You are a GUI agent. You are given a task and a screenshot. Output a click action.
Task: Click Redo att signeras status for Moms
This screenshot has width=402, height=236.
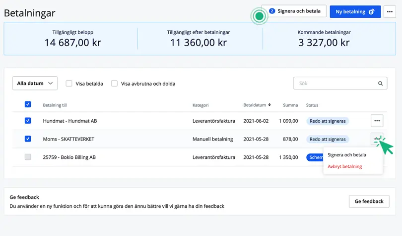click(328, 139)
